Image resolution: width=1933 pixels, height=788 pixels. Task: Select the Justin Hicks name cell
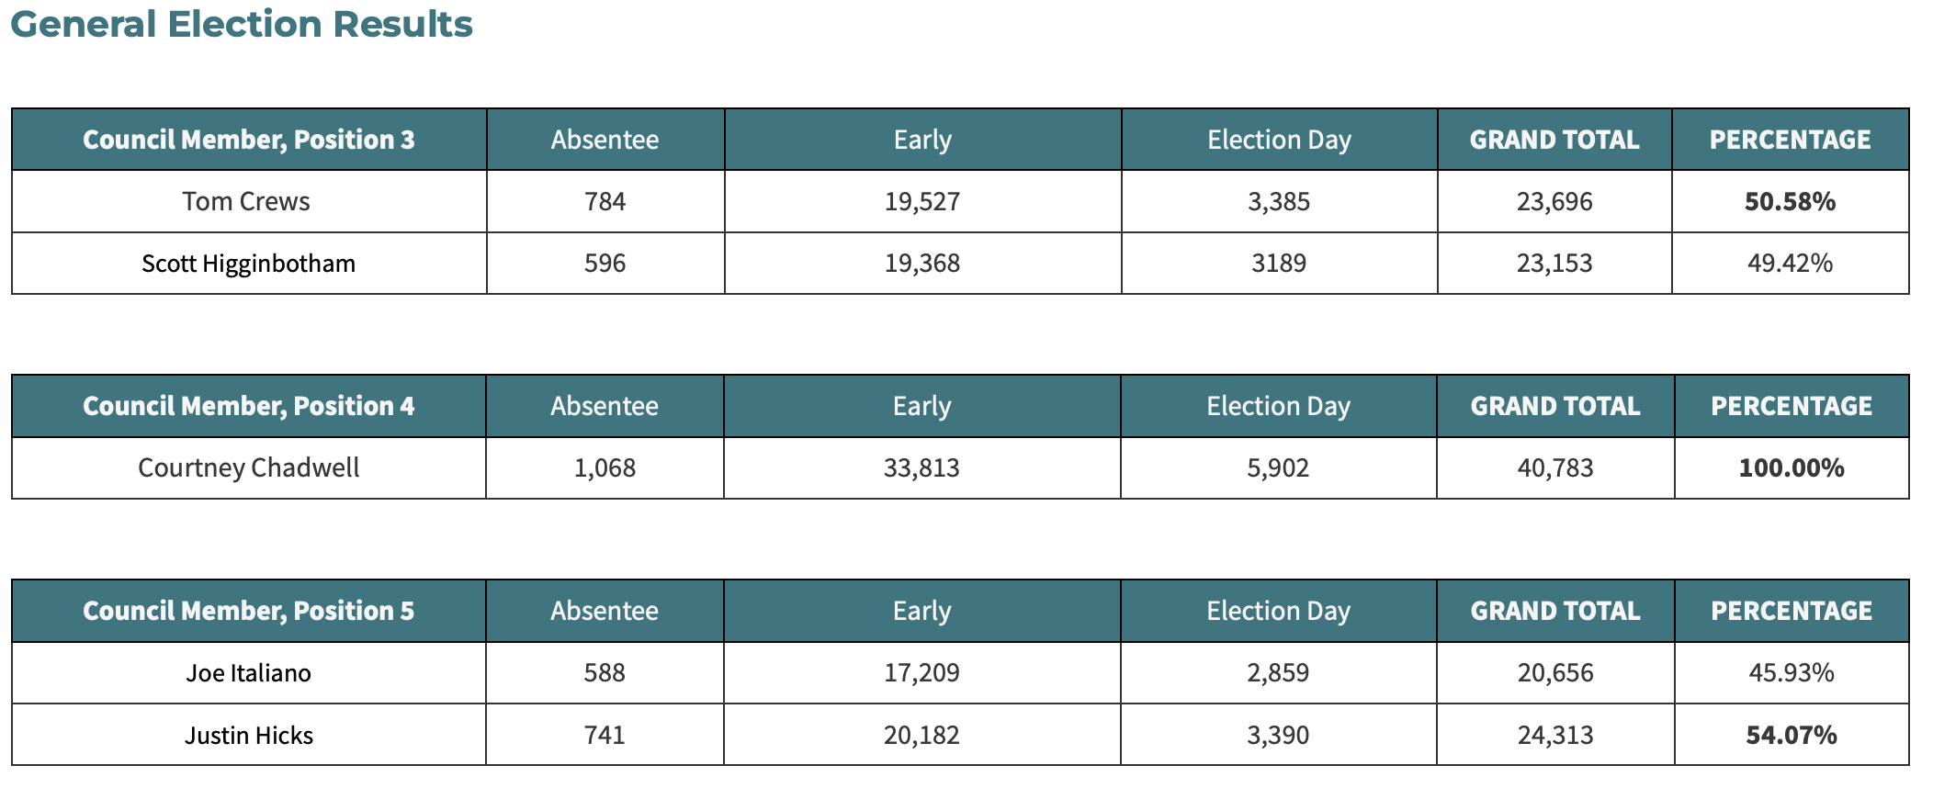[249, 736]
